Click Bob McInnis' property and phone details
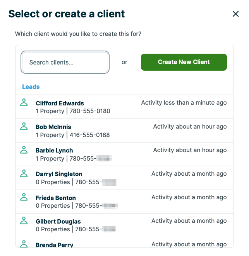This screenshot has width=249, height=256. tap(73, 135)
